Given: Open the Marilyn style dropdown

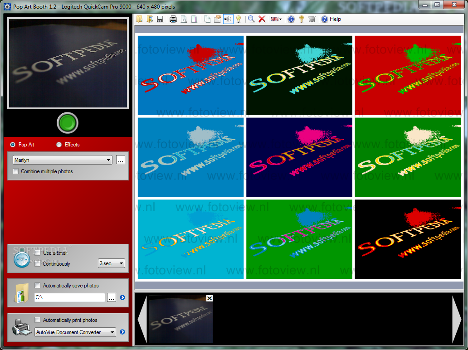Looking at the screenshot, I should click(x=63, y=160).
